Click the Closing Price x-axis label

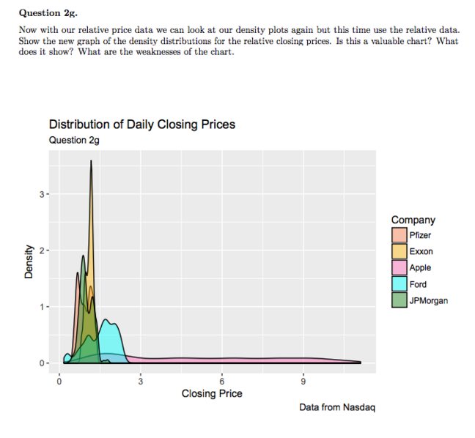coord(212,393)
